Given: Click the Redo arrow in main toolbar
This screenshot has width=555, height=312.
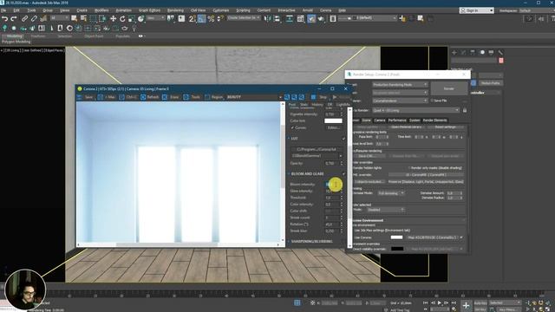Looking at the screenshot, I should [x=14, y=18].
